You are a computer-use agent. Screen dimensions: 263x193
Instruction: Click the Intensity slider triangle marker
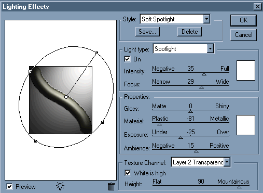tap(204, 74)
